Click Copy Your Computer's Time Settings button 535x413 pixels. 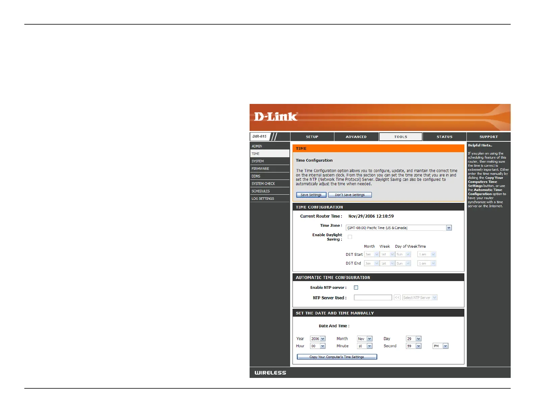[x=337, y=357]
